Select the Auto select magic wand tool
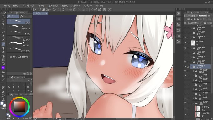The image size is (213, 120). (3, 36)
